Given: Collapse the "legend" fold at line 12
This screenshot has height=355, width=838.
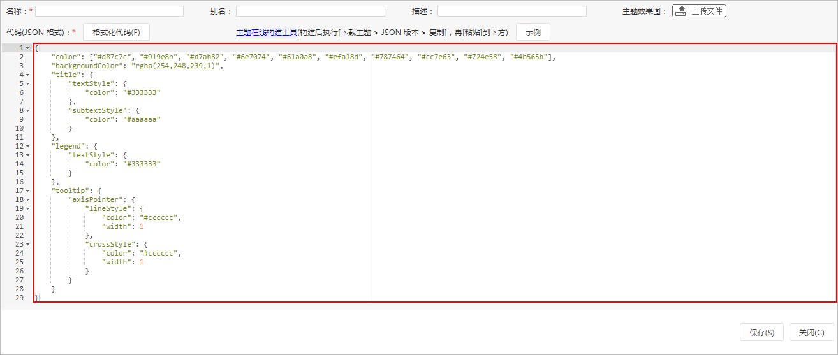Looking at the screenshot, I should (x=28, y=146).
